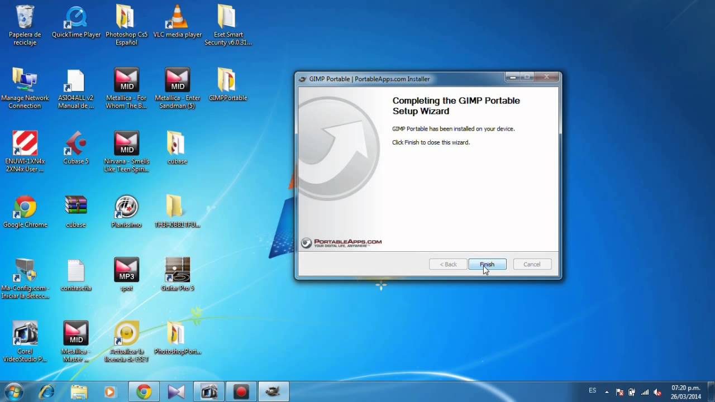
Task: Select the Actualizar la licencia de ESET icon
Action: pos(126,342)
